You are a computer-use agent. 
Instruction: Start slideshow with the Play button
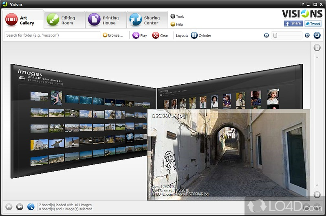tap(140, 35)
